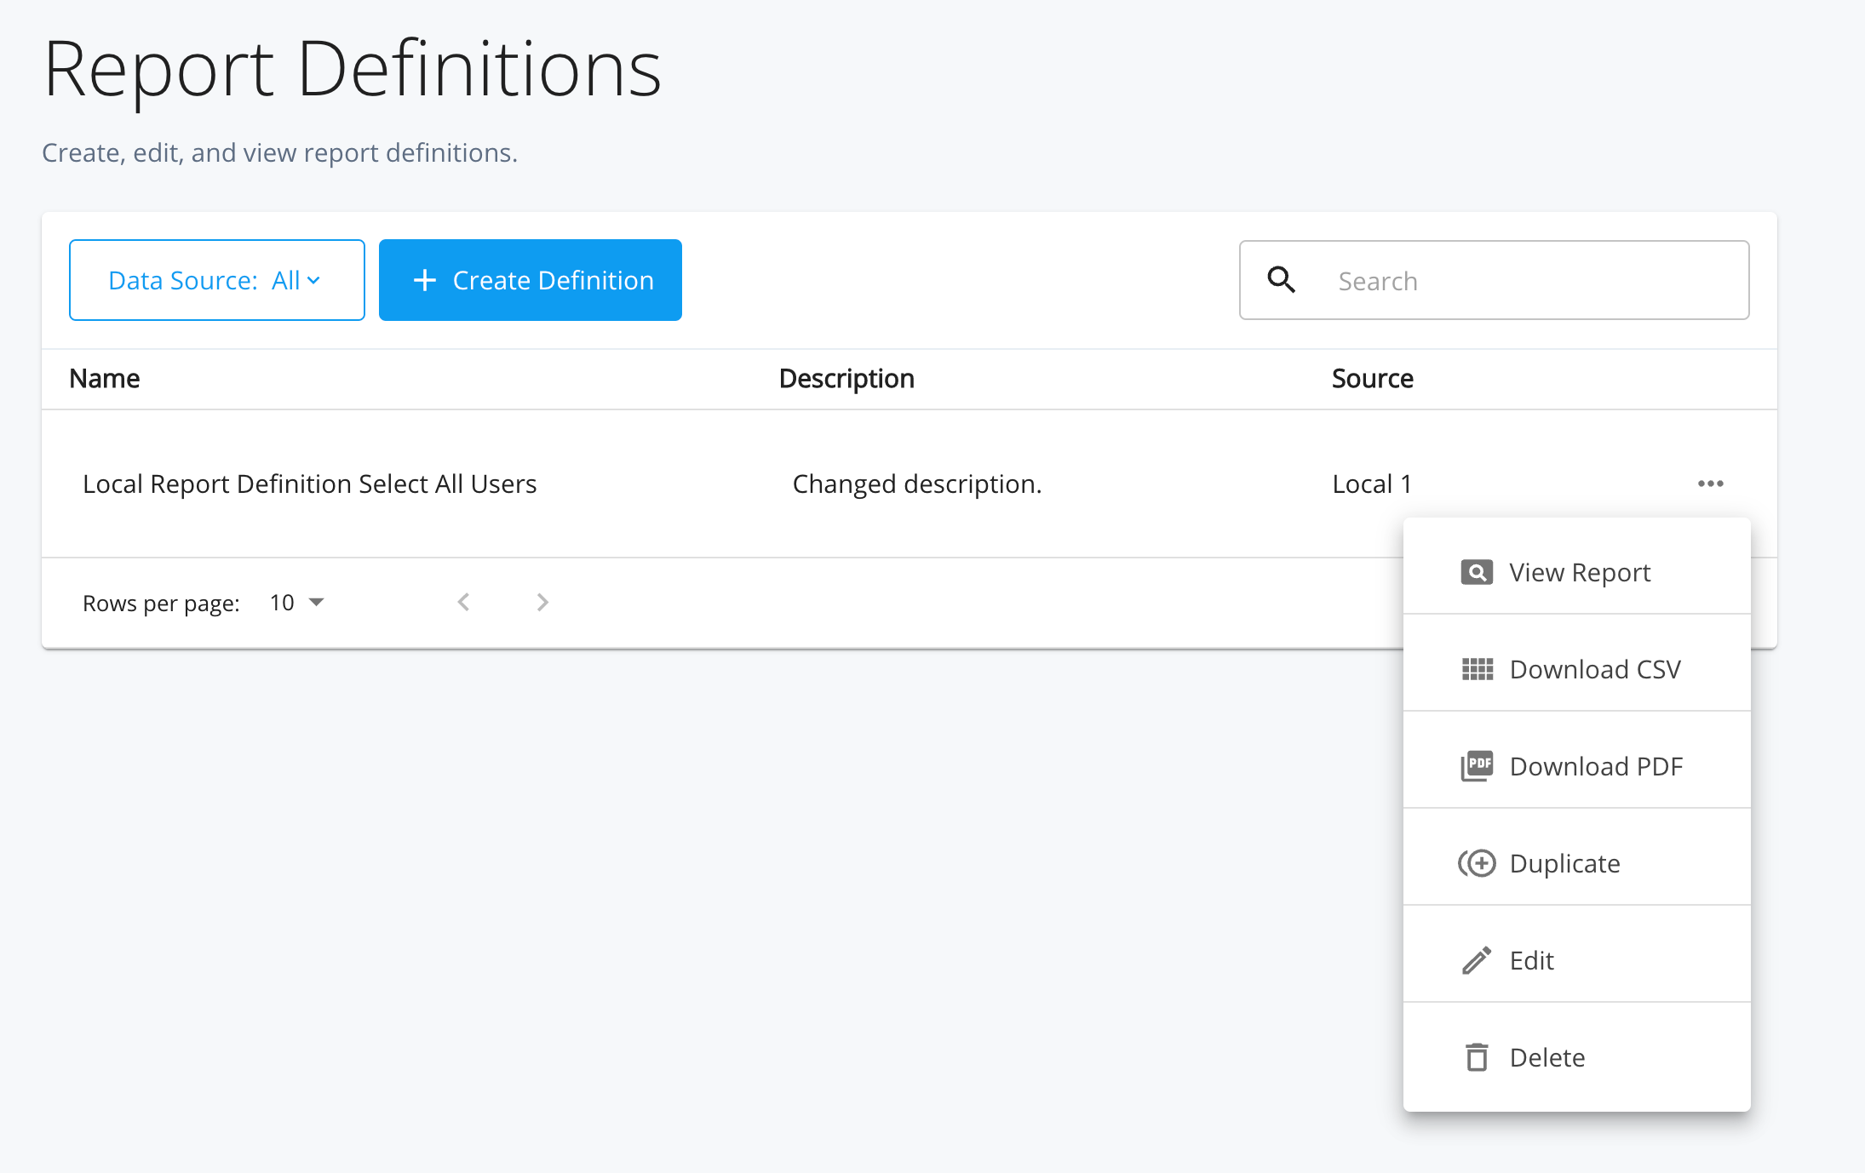Click the plus icon inside Create Definition
Viewport: 1865px width, 1173px height.
(x=424, y=279)
